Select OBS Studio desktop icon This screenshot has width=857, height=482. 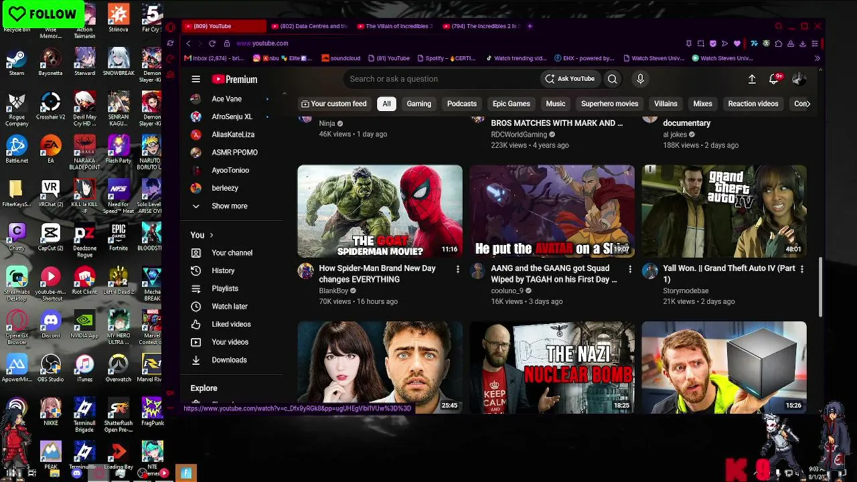point(51,369)
